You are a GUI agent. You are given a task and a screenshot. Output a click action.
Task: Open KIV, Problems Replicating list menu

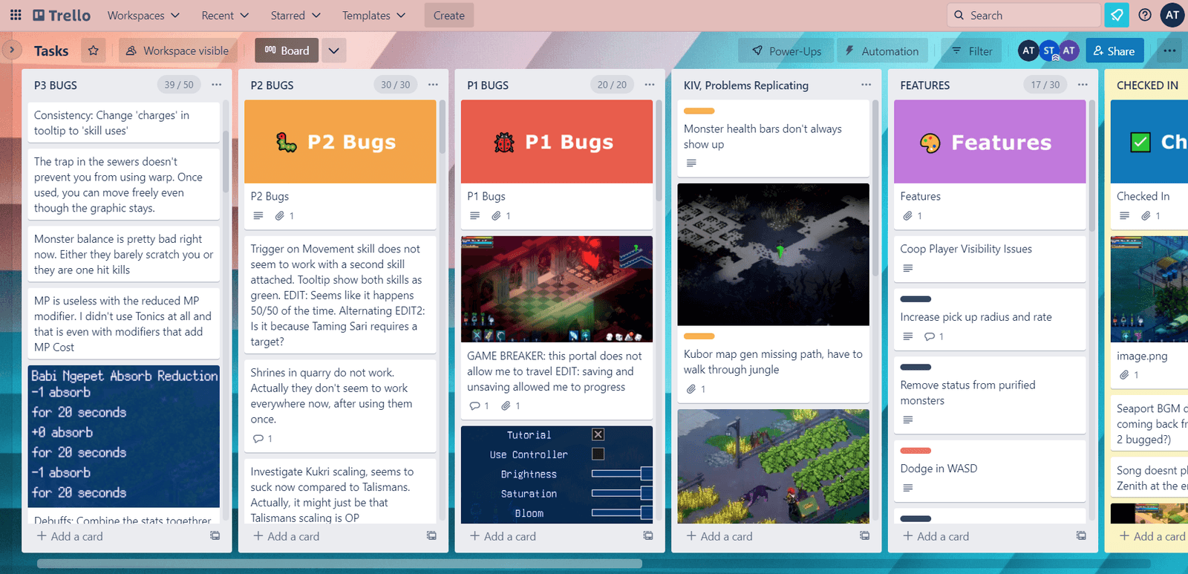tap(866, 85)
